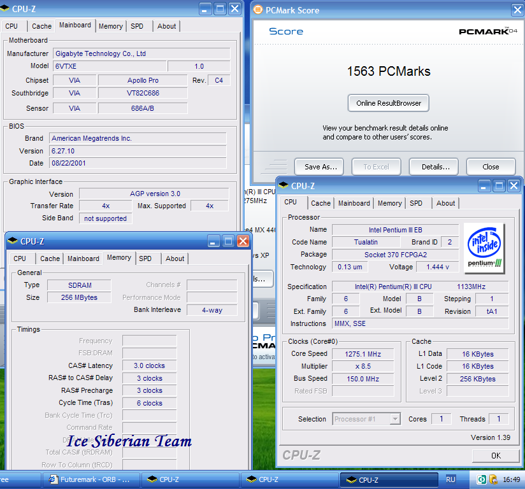Close the PCMark Score window via the title bar X
525x489 pixels.
coord(517,10)
